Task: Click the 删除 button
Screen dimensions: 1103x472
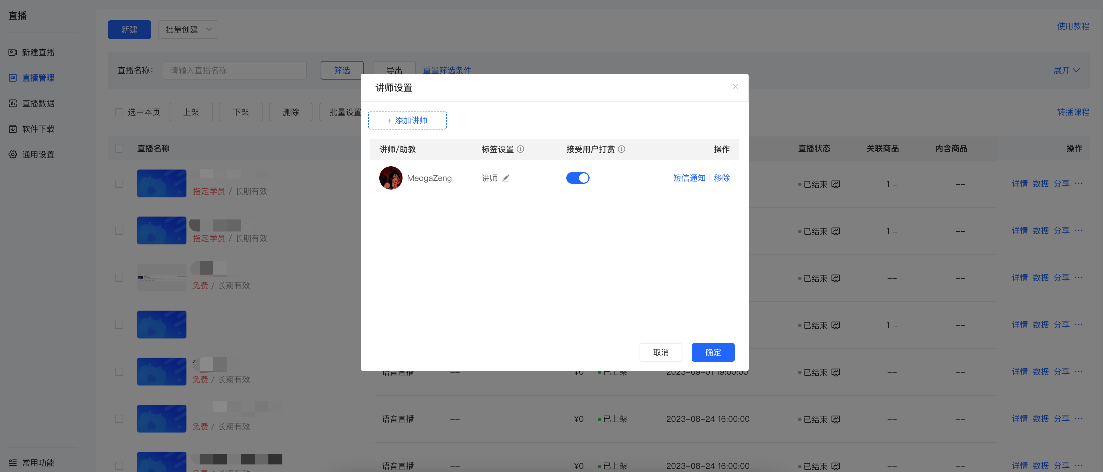Action: (x=291, y=112)
